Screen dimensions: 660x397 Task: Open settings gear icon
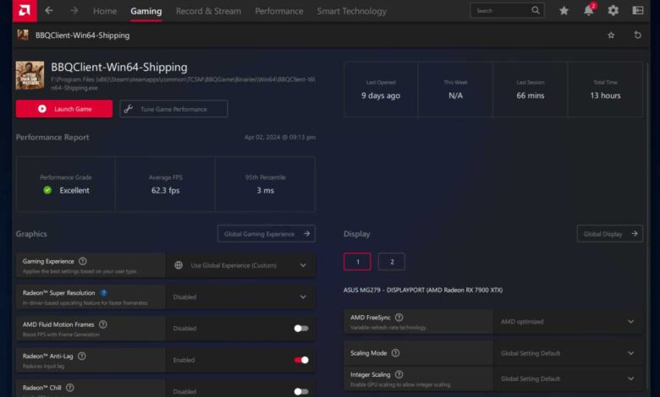point(613,10)
